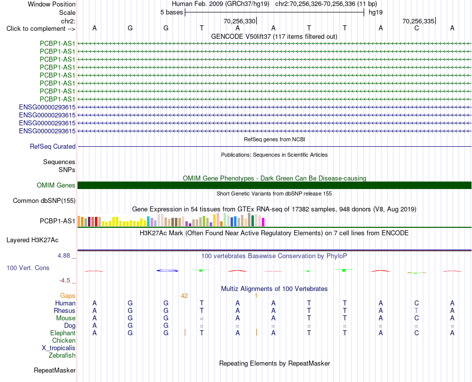Screen dimensions: 472x382
Task: Click the magenta bar ending GTEx chart
Action: [263, 222]
